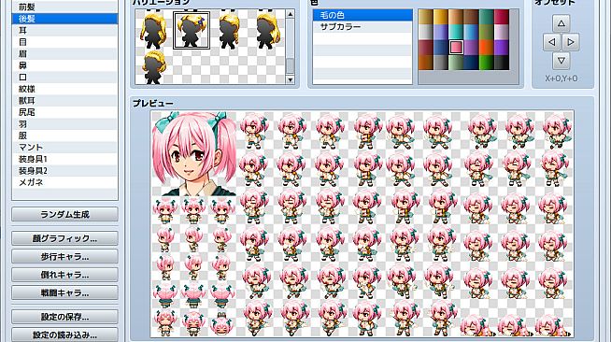
Task: Pick the pale mint green color swatch
Action: [456, 63]
